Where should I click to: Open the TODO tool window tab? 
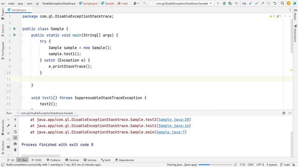36,160
